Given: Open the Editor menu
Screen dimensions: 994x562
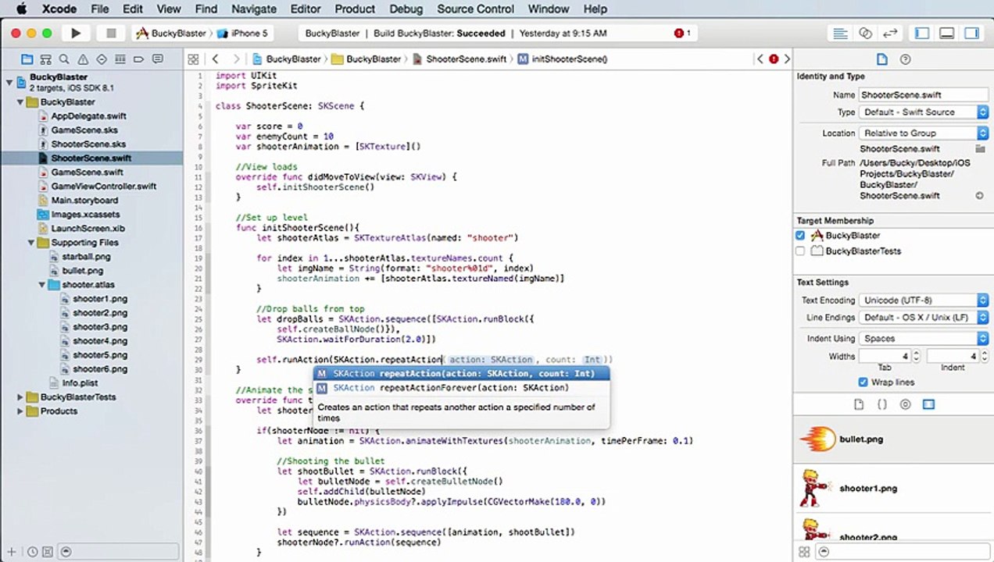Looking at the screenshot, I should point(306,9).
